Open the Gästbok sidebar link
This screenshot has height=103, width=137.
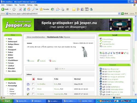13,94
